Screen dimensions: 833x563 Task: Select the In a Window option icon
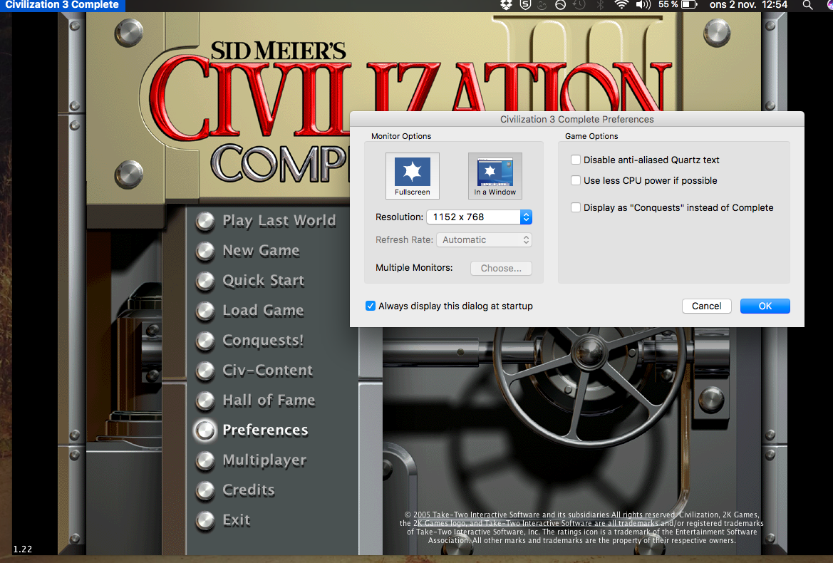495,176
